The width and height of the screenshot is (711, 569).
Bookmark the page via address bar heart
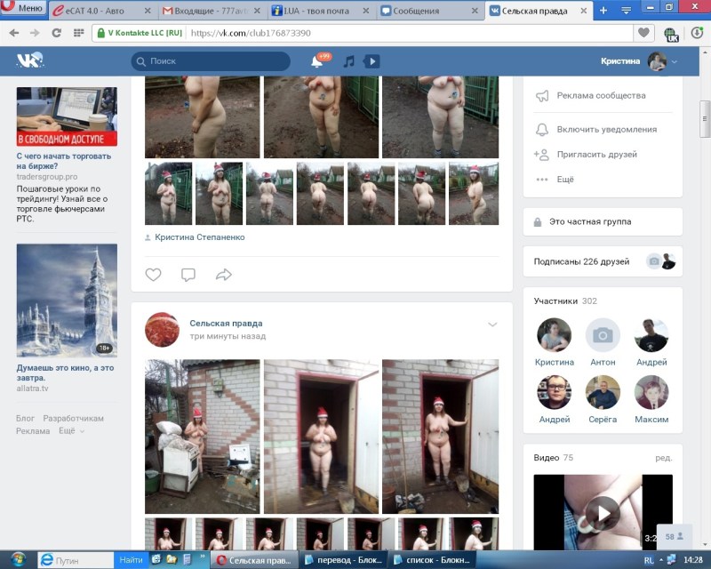643,33
